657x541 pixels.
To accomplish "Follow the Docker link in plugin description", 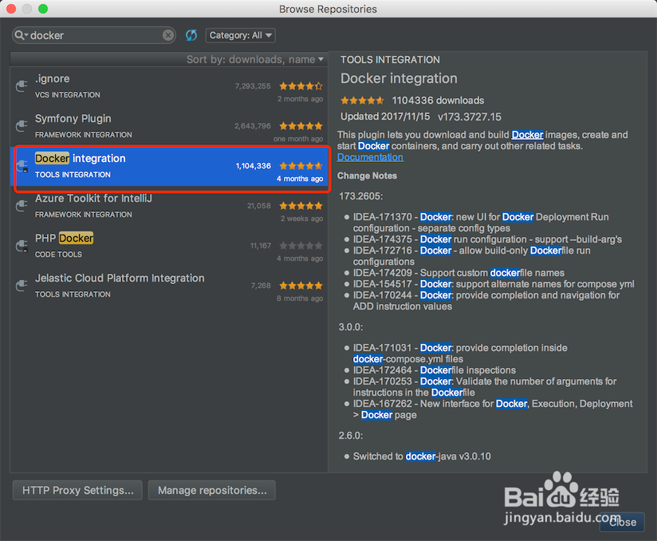I will pyautogui.click(x=527, y=135).
